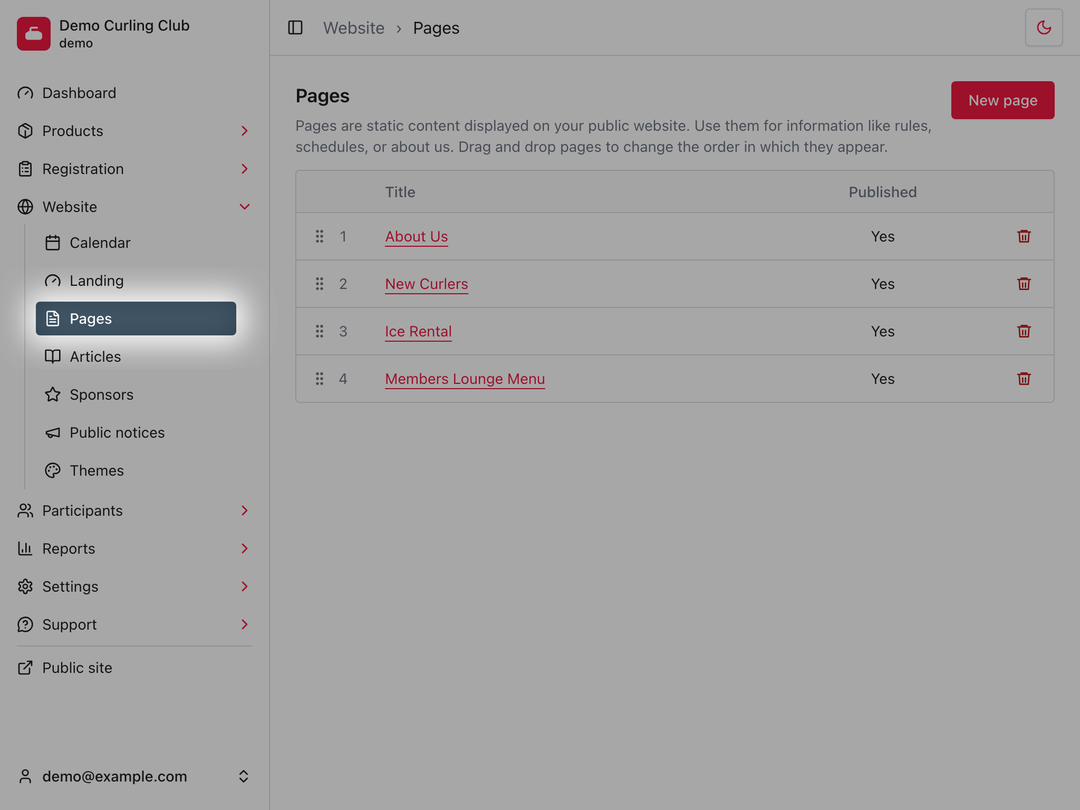
Task: Switch to dark mode with moon icon
Action: pos(1044,27)
